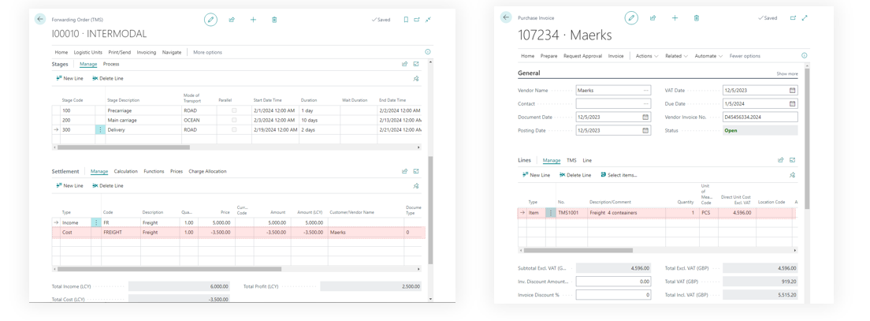Click Select items button in Lines
870x321 pixels.
point(619,175)
